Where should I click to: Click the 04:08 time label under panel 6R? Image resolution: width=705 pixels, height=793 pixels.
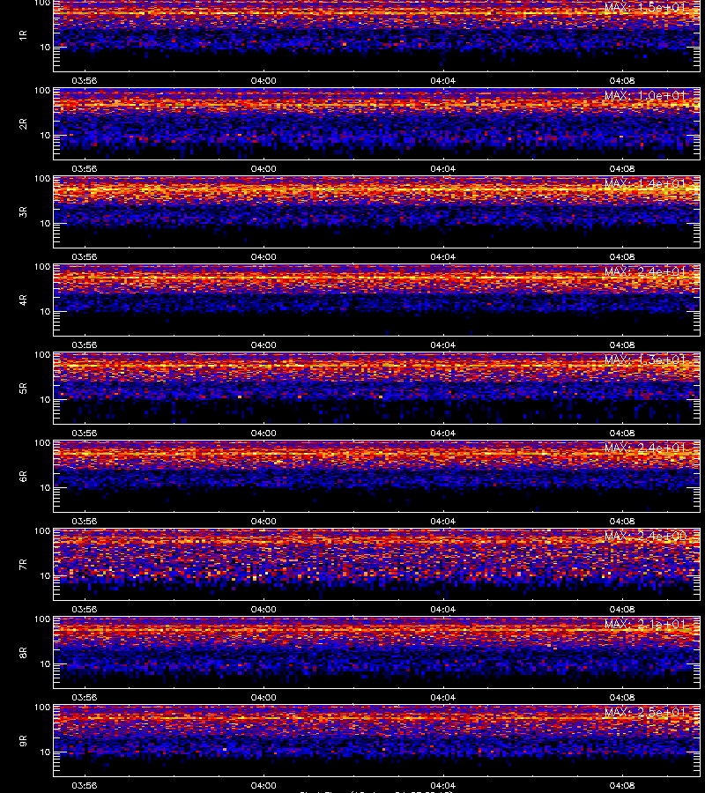[621, 521]
